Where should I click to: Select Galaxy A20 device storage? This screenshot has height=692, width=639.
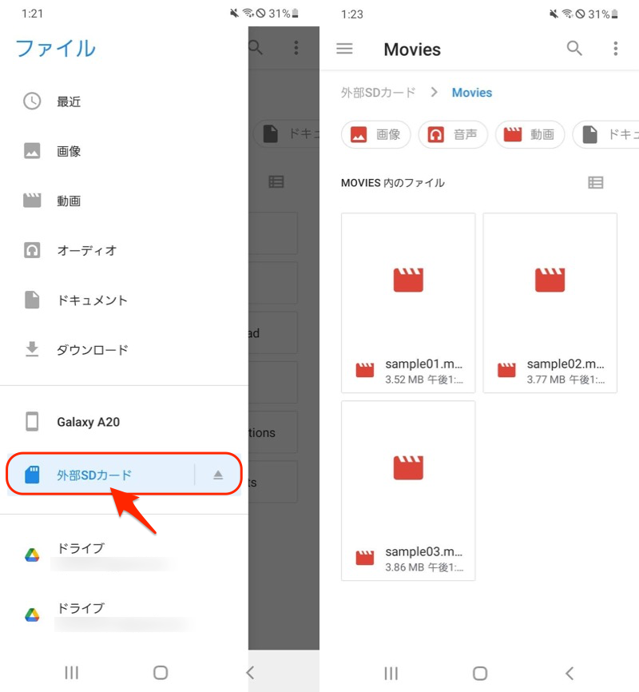click(88, 422)
